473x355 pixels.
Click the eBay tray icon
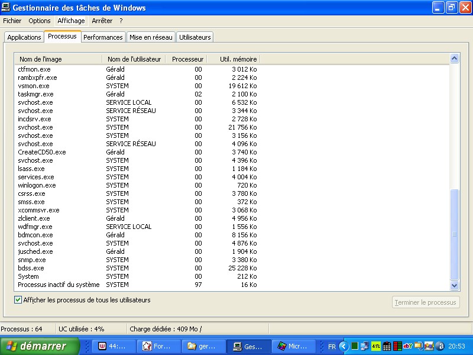[408, 346]
